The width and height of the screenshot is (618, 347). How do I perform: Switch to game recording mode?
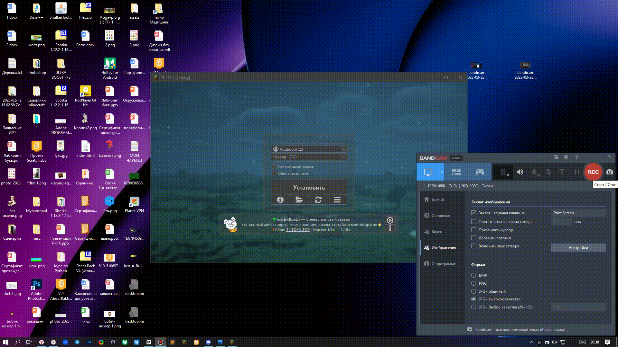point(480,172)
